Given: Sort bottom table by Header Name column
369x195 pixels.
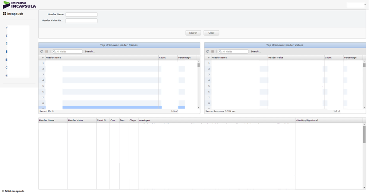Looking at the screenshot, I should (53, 120).
